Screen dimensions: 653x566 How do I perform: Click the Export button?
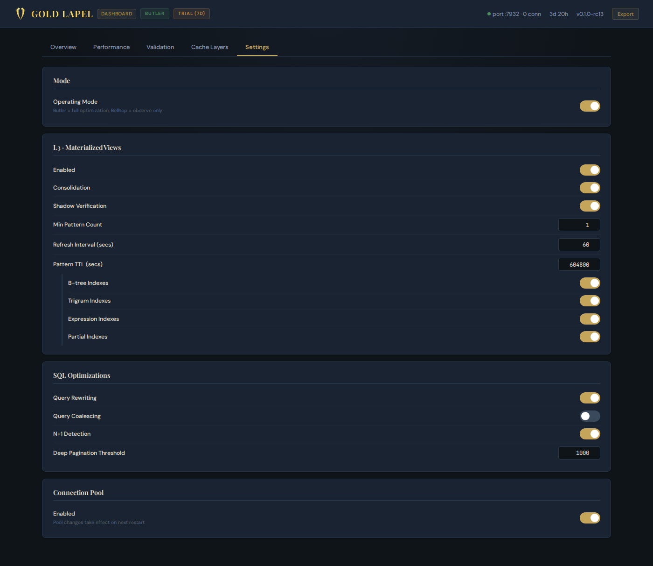click(625, 14)
